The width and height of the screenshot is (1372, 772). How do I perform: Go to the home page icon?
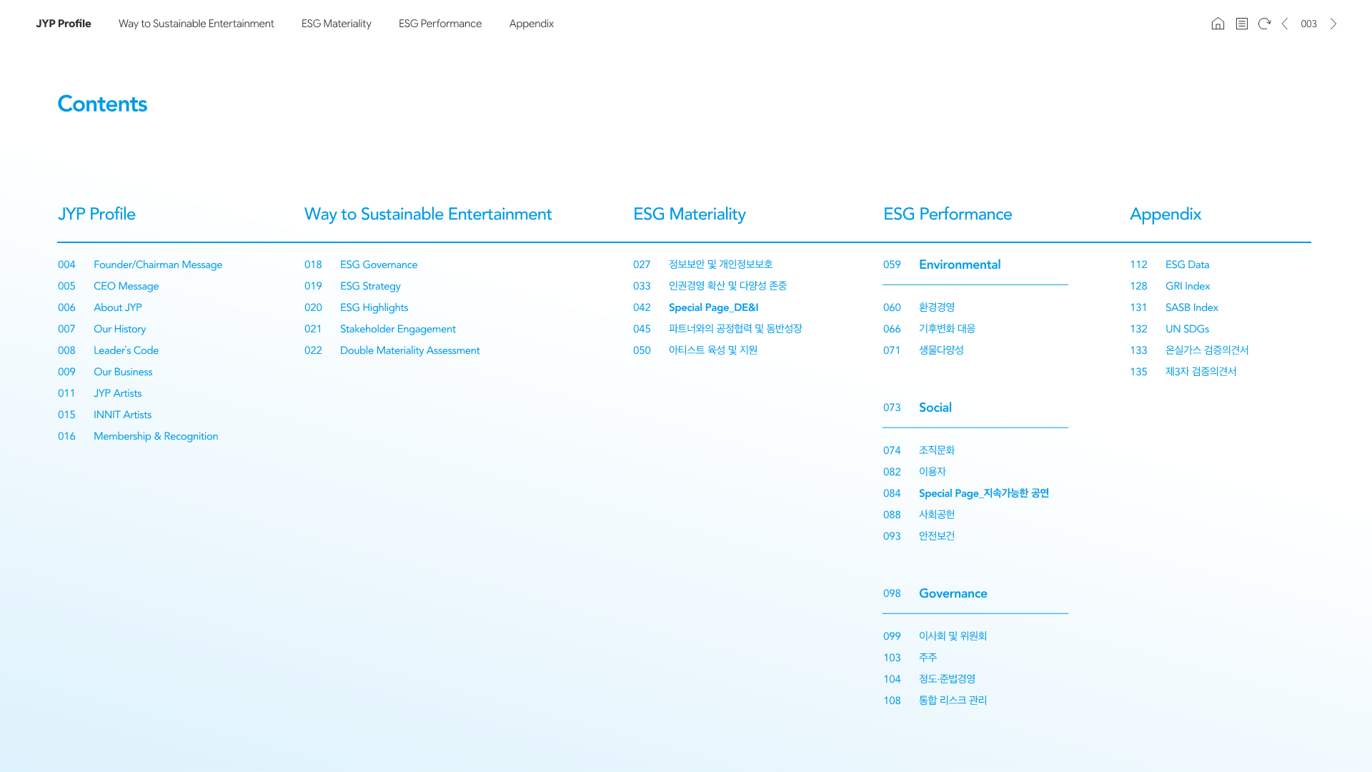coord(1218,24)
